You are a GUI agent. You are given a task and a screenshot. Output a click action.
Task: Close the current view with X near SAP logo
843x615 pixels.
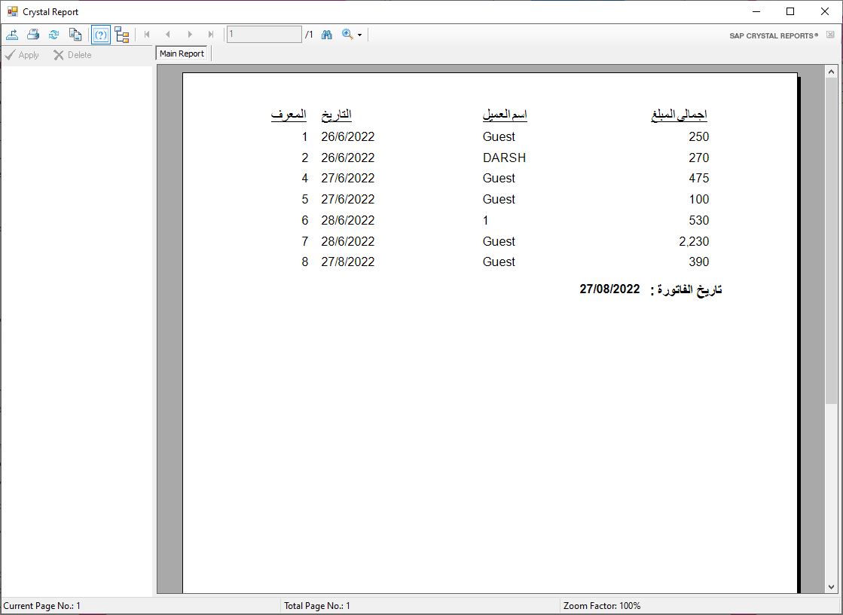pyautogui.click(x=830, y=35)
